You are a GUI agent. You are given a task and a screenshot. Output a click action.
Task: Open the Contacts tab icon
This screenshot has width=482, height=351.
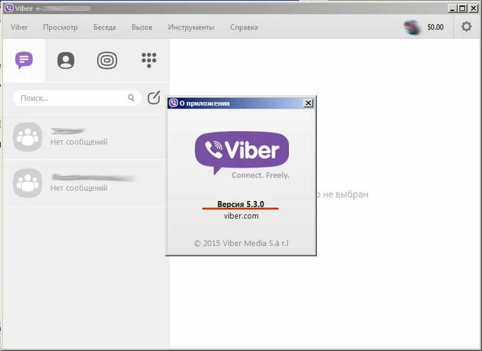coord(66,60)
